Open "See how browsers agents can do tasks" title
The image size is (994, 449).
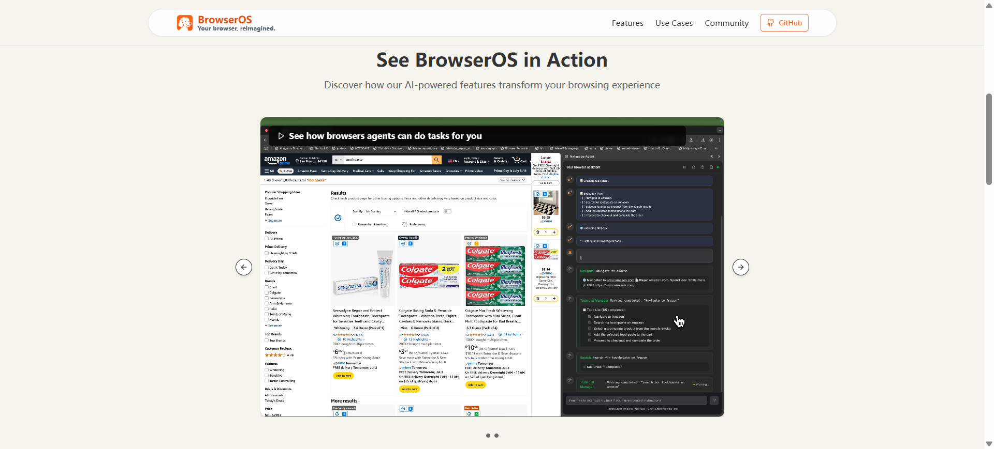coord(385,136)
